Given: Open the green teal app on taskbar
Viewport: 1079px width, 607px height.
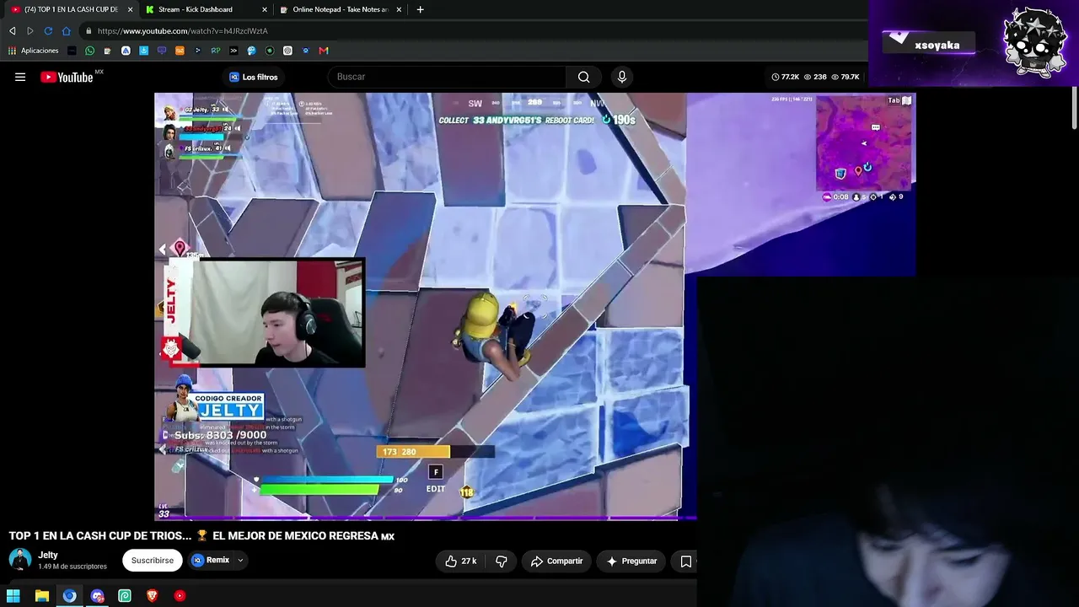Looking at the screenshot, I should coord(125,596).
